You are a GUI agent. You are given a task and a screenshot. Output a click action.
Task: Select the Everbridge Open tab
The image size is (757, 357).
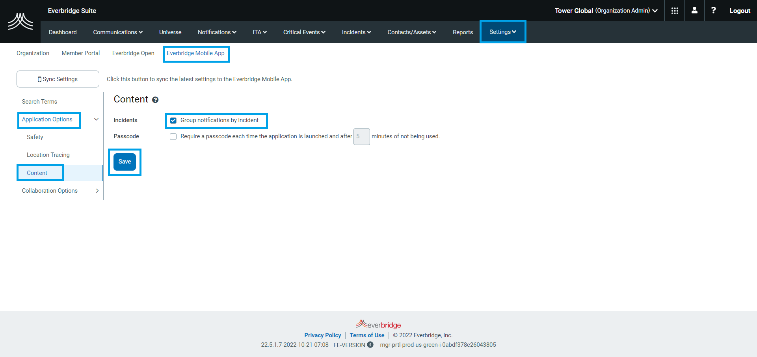pos(133,53)
